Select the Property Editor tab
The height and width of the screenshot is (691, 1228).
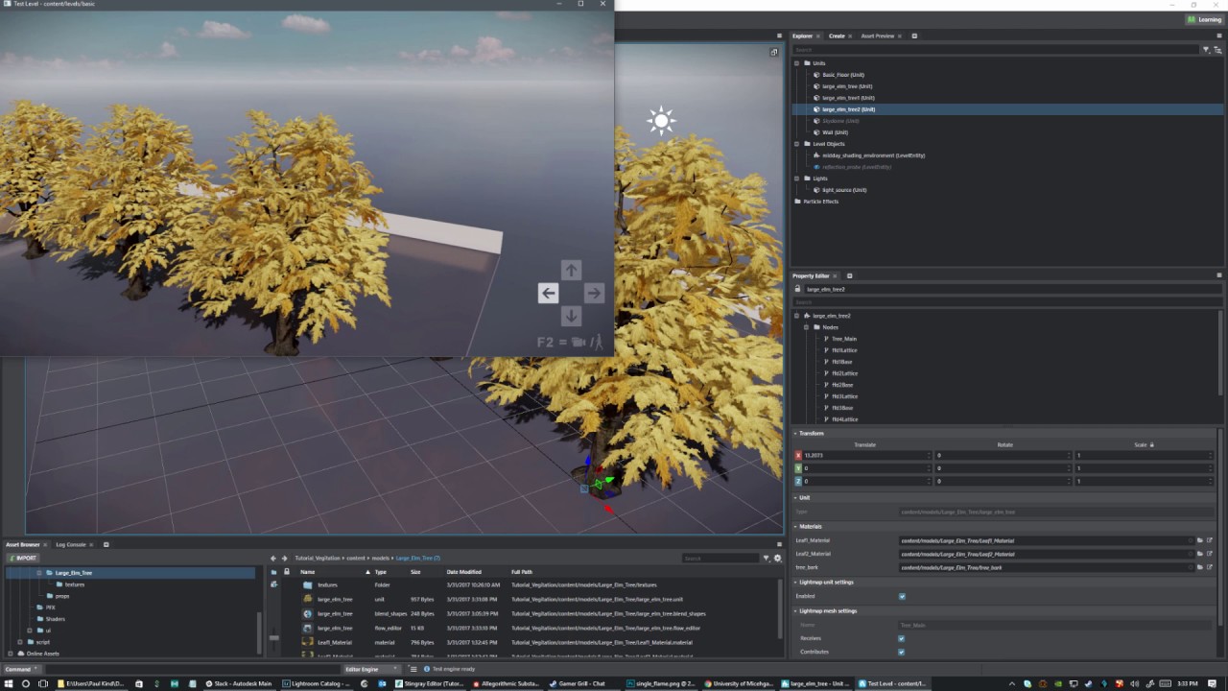pyautogui.click(x=812, y=275)
